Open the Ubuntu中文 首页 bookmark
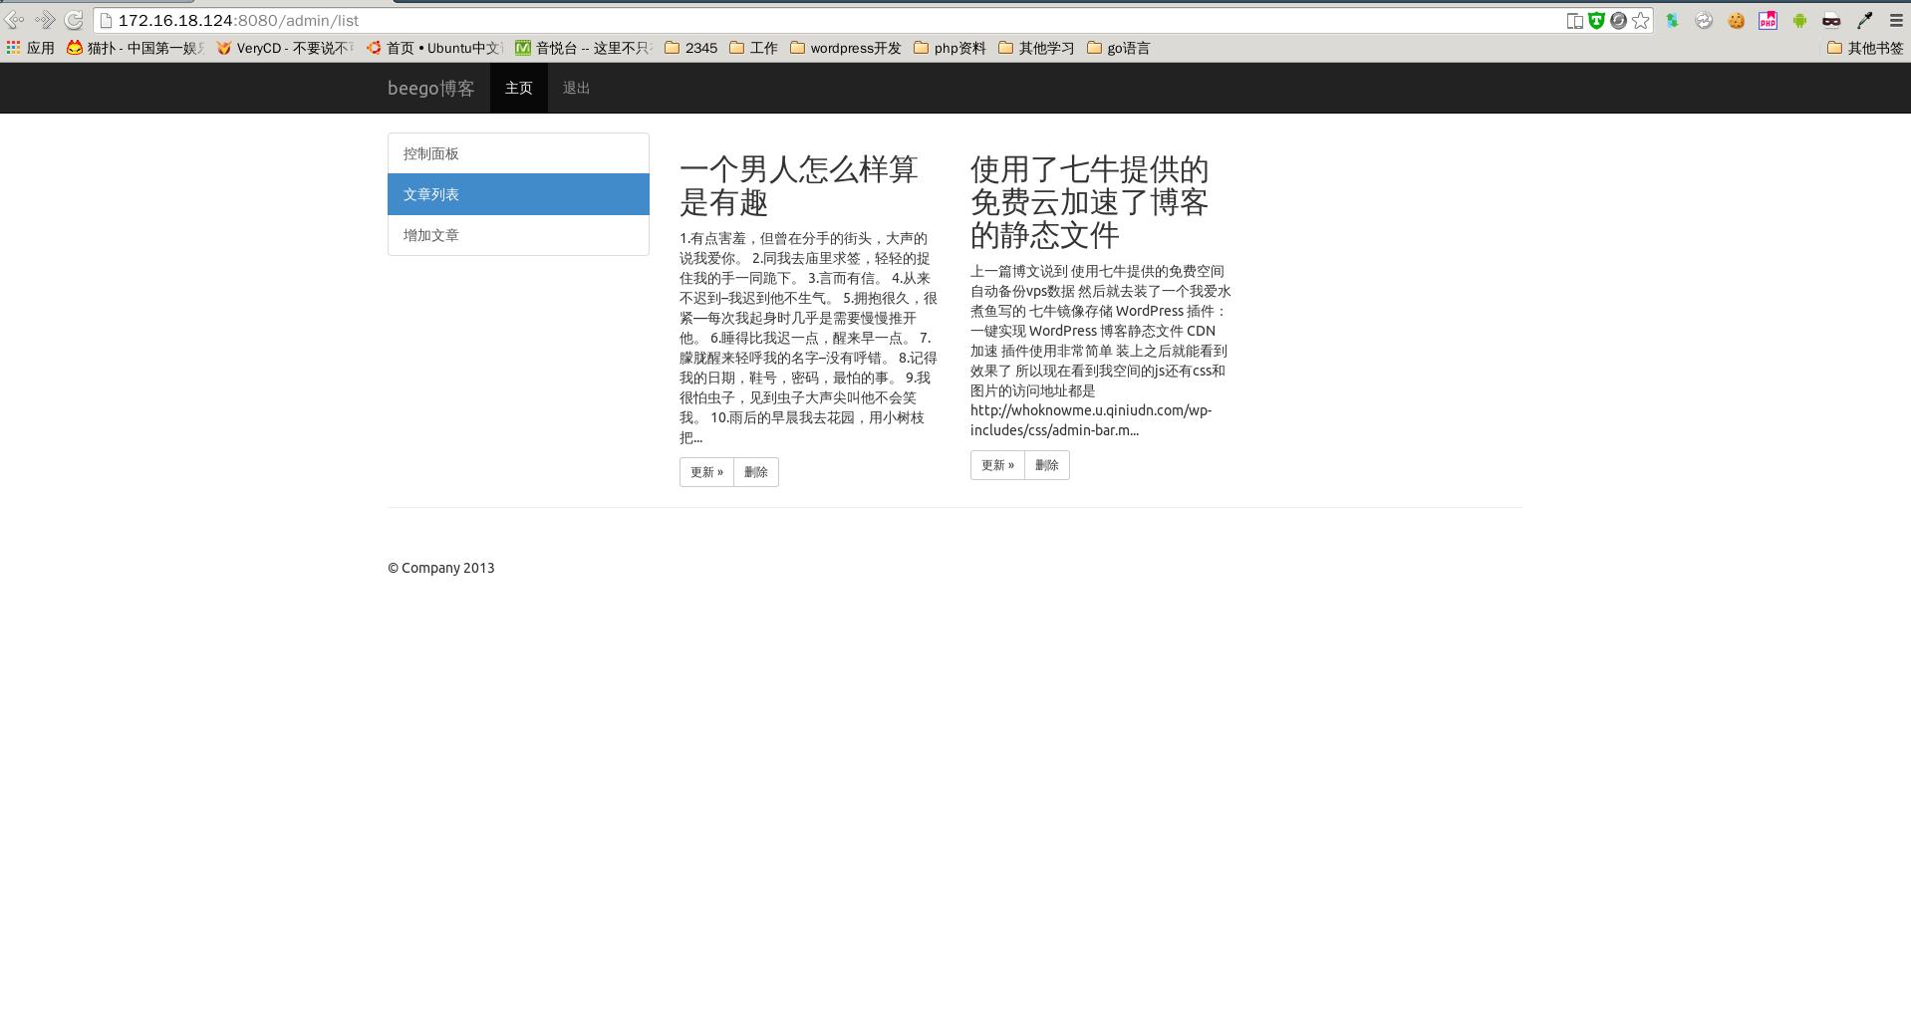Screen dimensions: 1911x1023 pos(434,48)
